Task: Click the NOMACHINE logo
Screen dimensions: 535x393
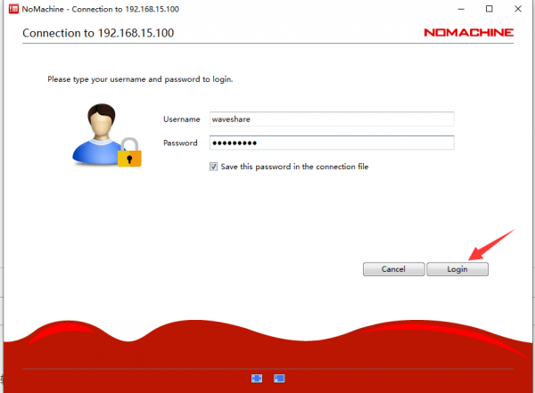Action: 468,32
